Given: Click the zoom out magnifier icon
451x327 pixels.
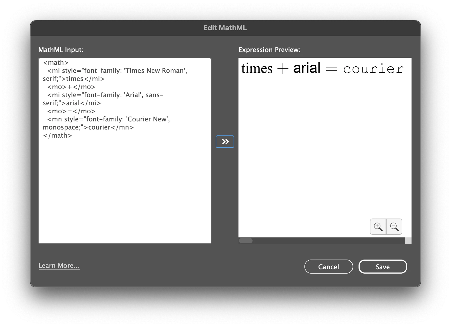Looking at the screenshot, I should point(394,227).
